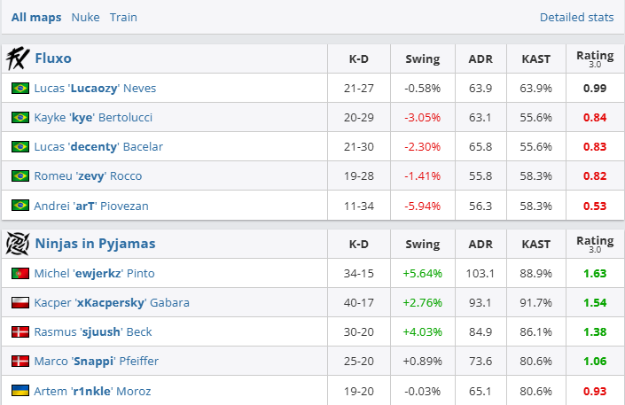Switch to the Nuke map tab
Screen dimensions: 625x405
coord(85,17)
